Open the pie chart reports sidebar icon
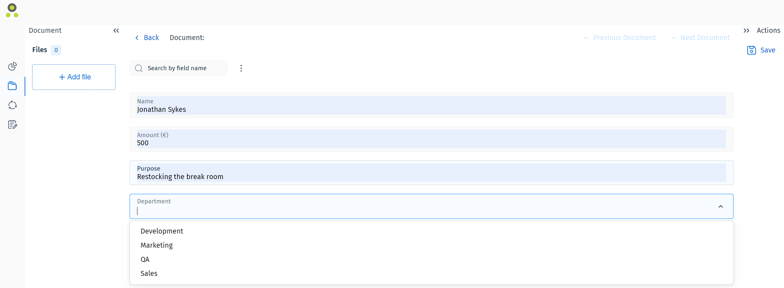This screenshot has height=288, width=784. tap(12, 66)
